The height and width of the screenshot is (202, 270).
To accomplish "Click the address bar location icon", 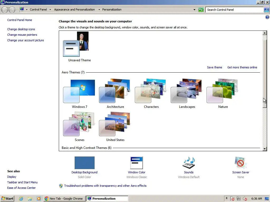I will point(22,9).
